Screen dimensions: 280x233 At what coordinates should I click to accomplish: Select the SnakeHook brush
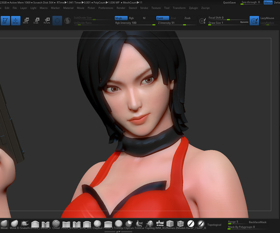[25, 224]
